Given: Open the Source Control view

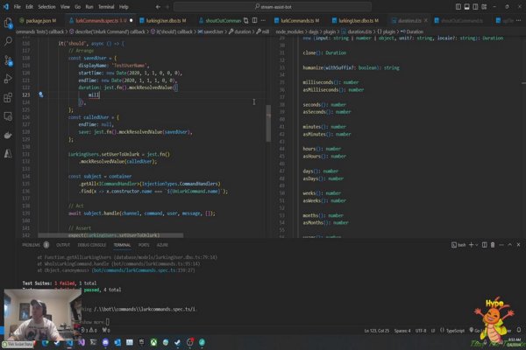Looking at the screenshot, I should point(8,60).
